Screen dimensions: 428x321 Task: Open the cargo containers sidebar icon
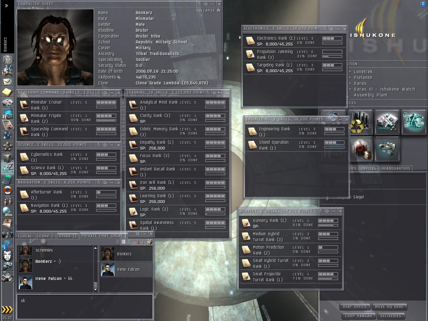click(8, 277)
